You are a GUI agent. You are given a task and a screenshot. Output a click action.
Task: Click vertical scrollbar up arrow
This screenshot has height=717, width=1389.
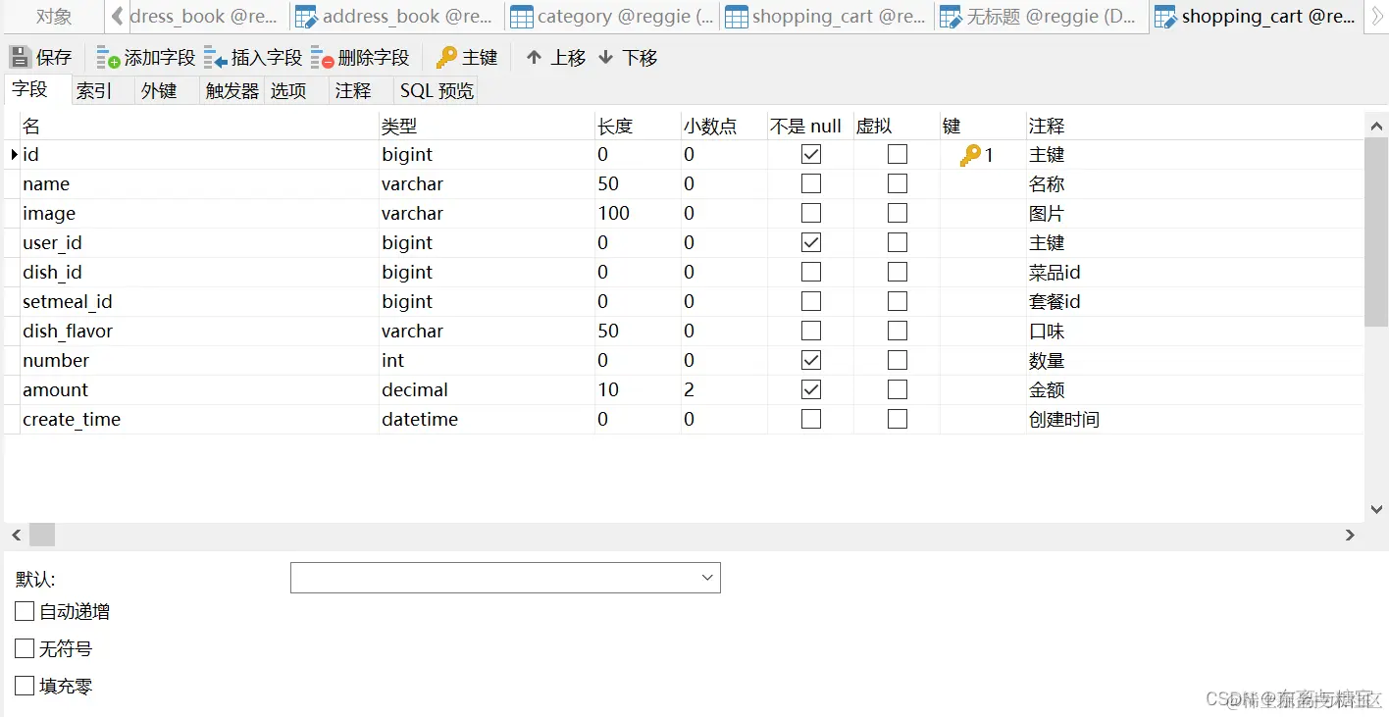point(1376,125)
